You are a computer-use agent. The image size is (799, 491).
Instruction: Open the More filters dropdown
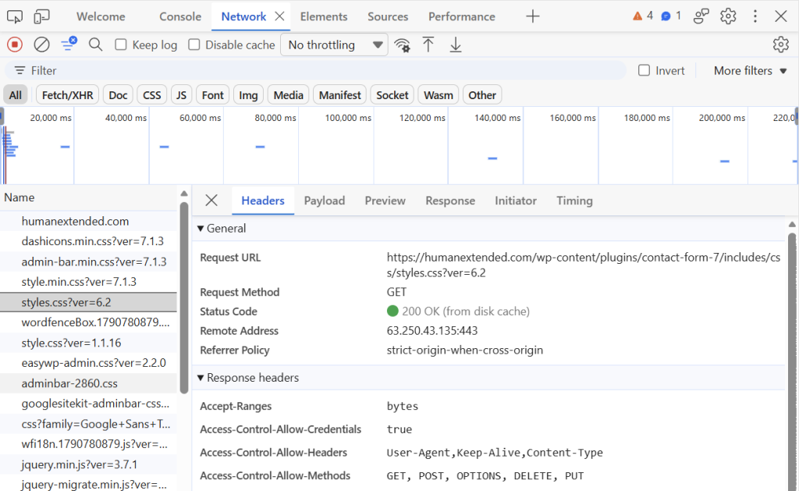click(750, 70)
